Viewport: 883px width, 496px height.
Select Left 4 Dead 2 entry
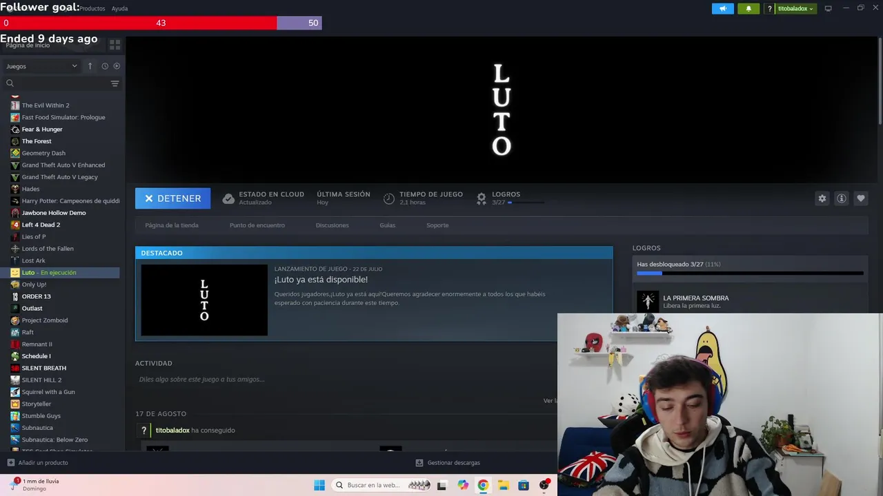pyautogui.click(x=41, y=225)
